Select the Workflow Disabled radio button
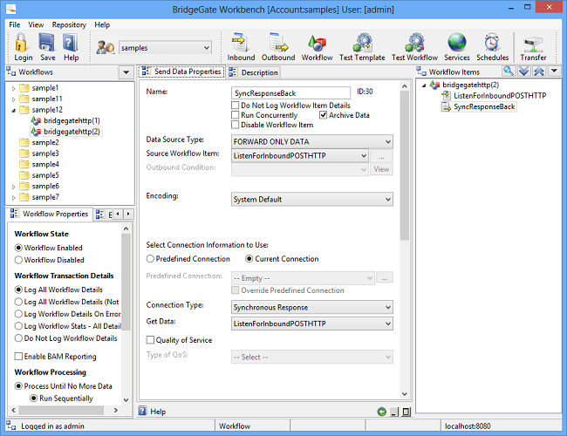Screen dimensions: 567x436 (18, 260)
